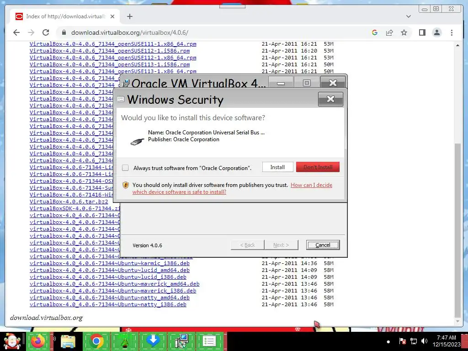Click download.virtualbox.org footer text
468x351 pixels.
click(46, 318)
